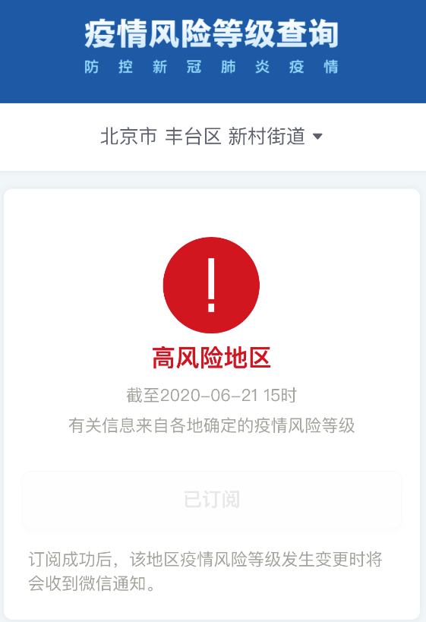This screenshot has width=426, height=622.
Task: Tap the last 情 character of the subtitle
Action: 331,67
